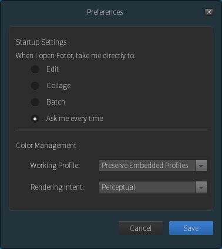Pick the Batch startup radio button
Image resolution: width=222 pixels, height=249 pixels.
click(35, 102)
